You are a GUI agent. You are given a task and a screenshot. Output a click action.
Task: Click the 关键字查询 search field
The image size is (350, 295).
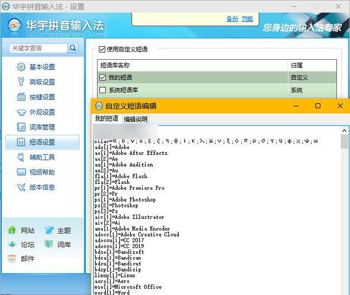(x=38, y=48)
